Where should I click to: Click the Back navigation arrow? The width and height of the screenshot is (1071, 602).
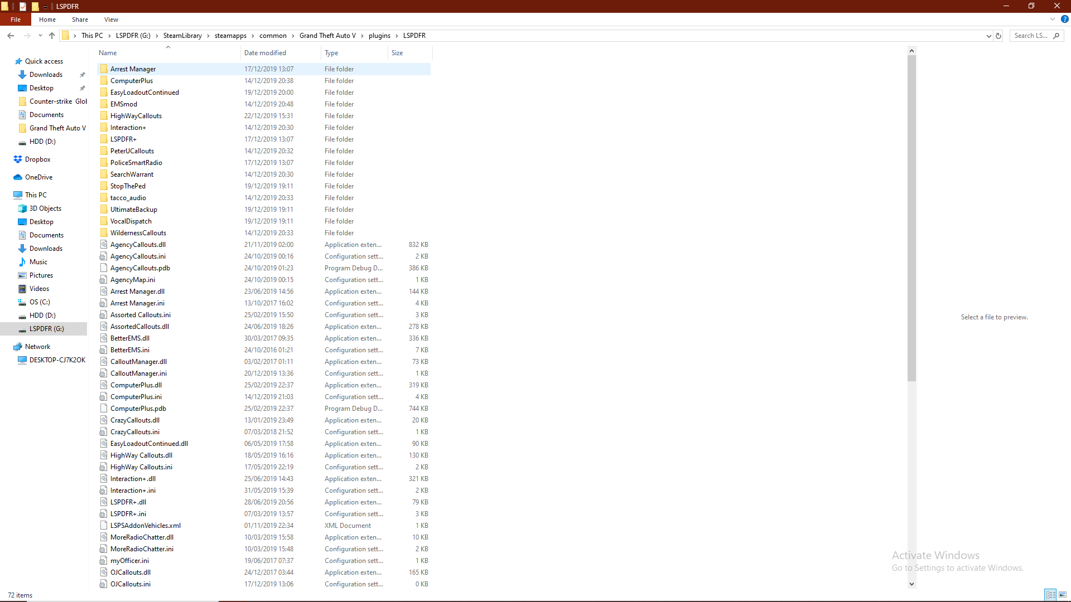pyautogui.click(x=11, y=36)
